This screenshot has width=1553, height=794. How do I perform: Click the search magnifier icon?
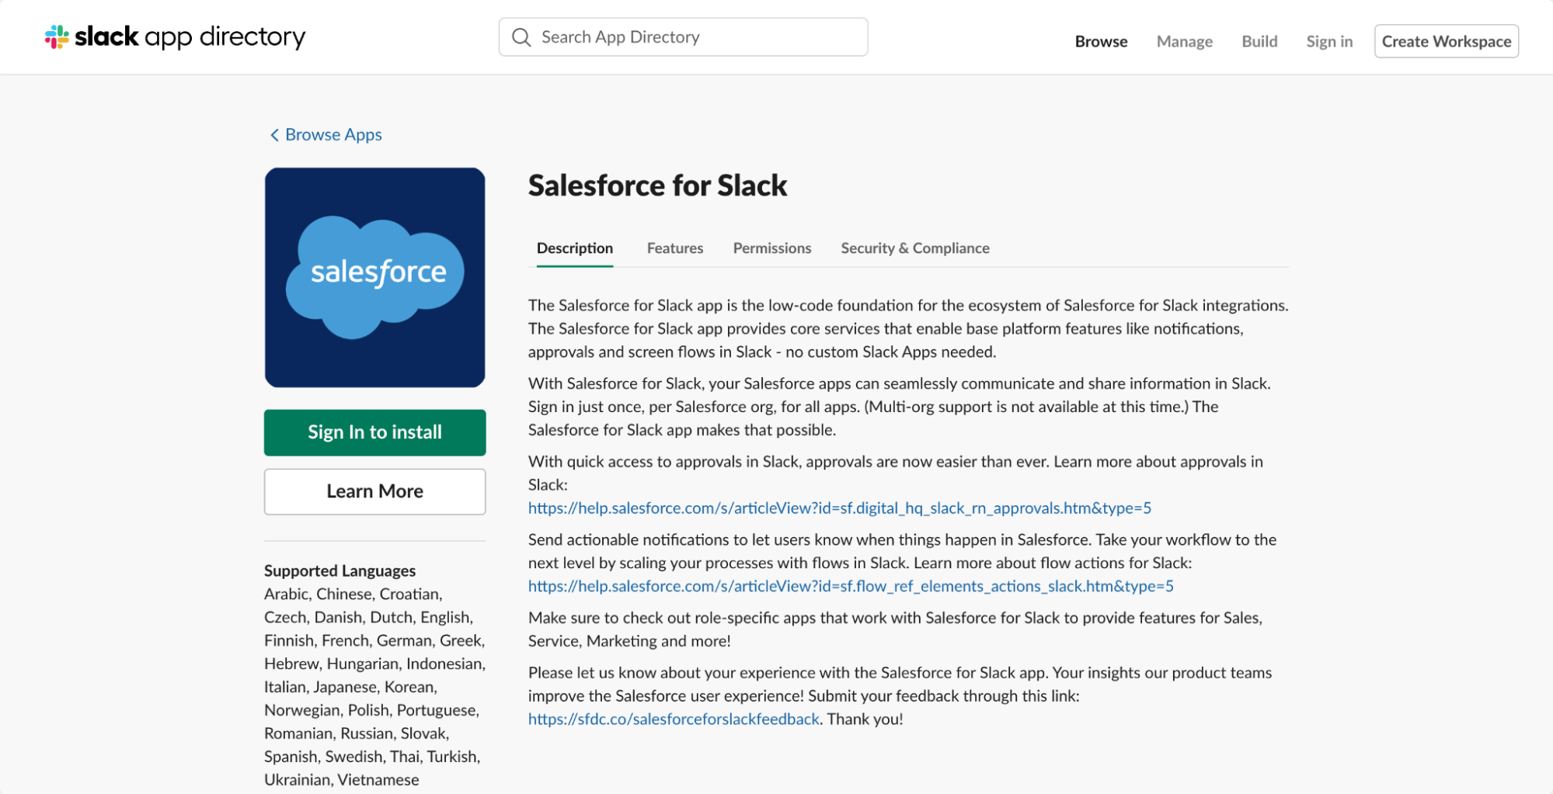click(x=521, y=37)
